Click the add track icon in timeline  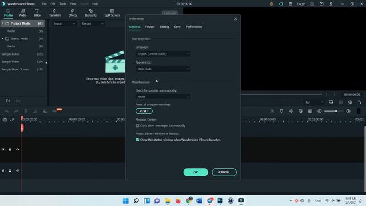pos(5,120)
